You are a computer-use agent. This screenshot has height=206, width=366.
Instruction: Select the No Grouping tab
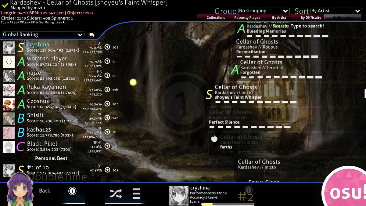click(x=343, y=17)
